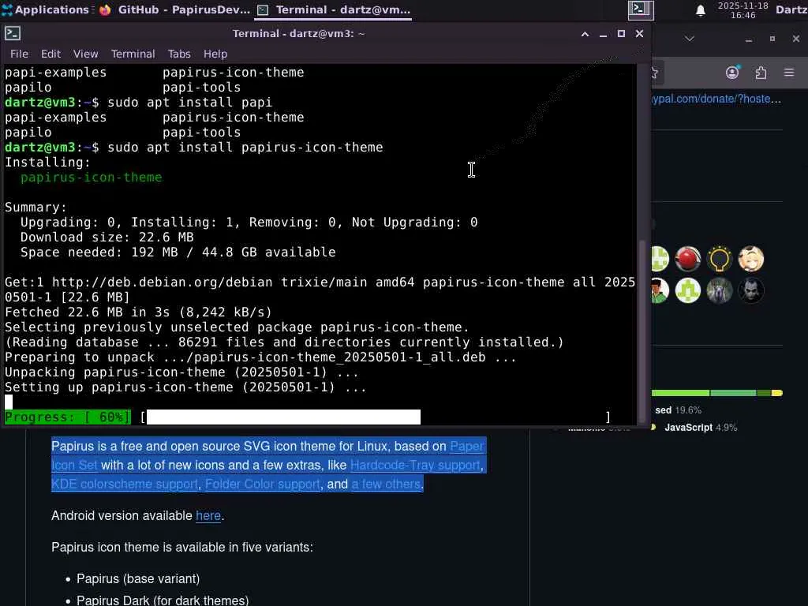808x606 pixels.
Task: Open the Help menu in Terminal
Action: [x=215, y=54]
